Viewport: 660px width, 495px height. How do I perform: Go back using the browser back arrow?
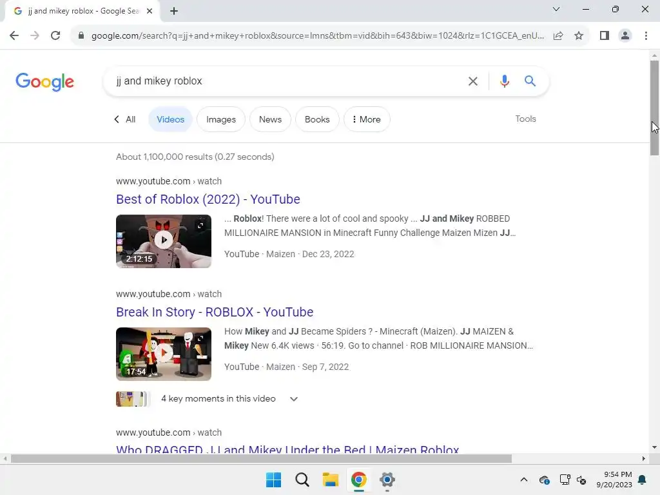point(14,35)
